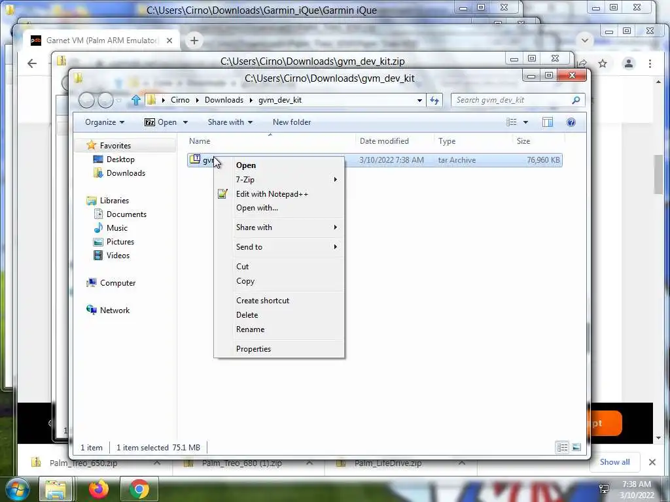Expand the view options dropdown arrow

coord(525,122)
